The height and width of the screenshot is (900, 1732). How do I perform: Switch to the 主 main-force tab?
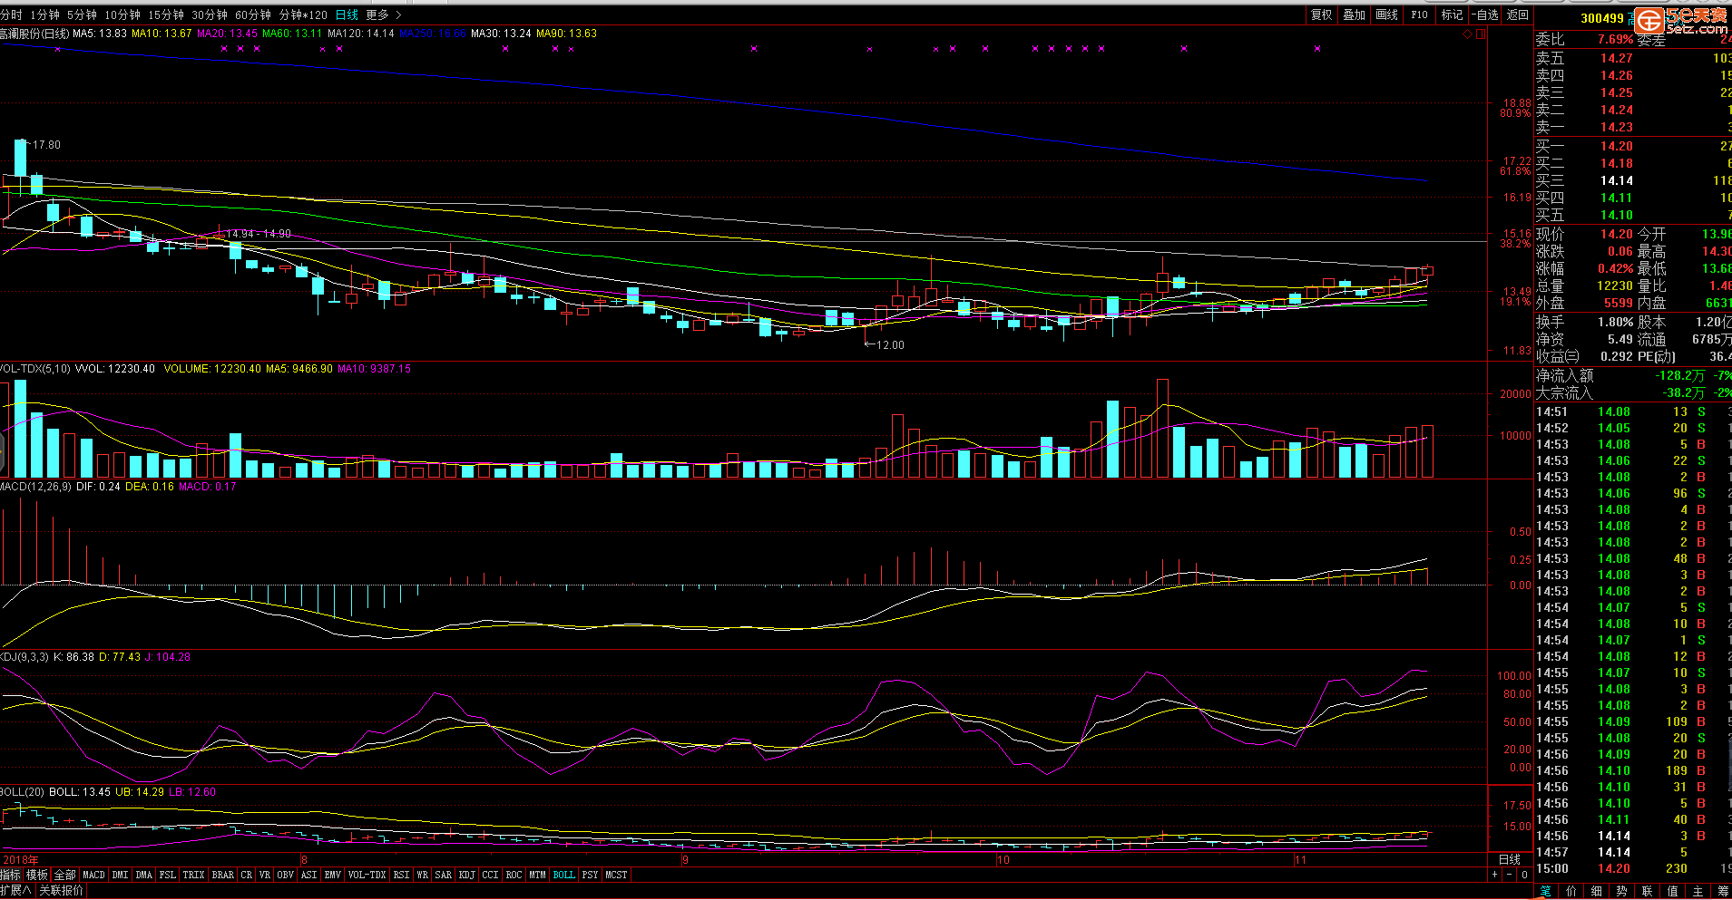[1698, 891]
